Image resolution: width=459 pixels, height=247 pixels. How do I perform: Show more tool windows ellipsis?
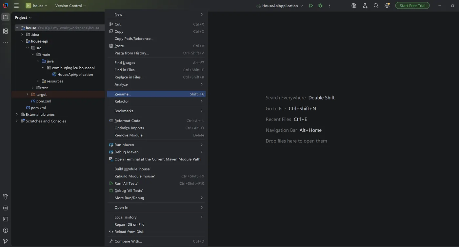[x=6, y=42]
